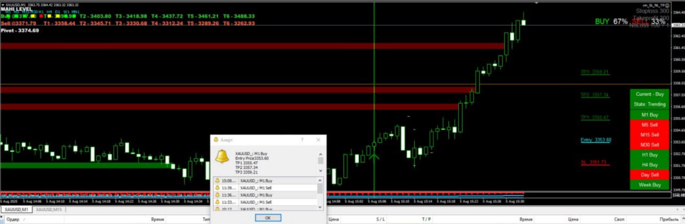Click the bell icon in the 11:39 row
The image size is (685, 224).
click(217, 188)
